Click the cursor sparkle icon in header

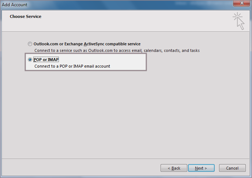(238, 20)
